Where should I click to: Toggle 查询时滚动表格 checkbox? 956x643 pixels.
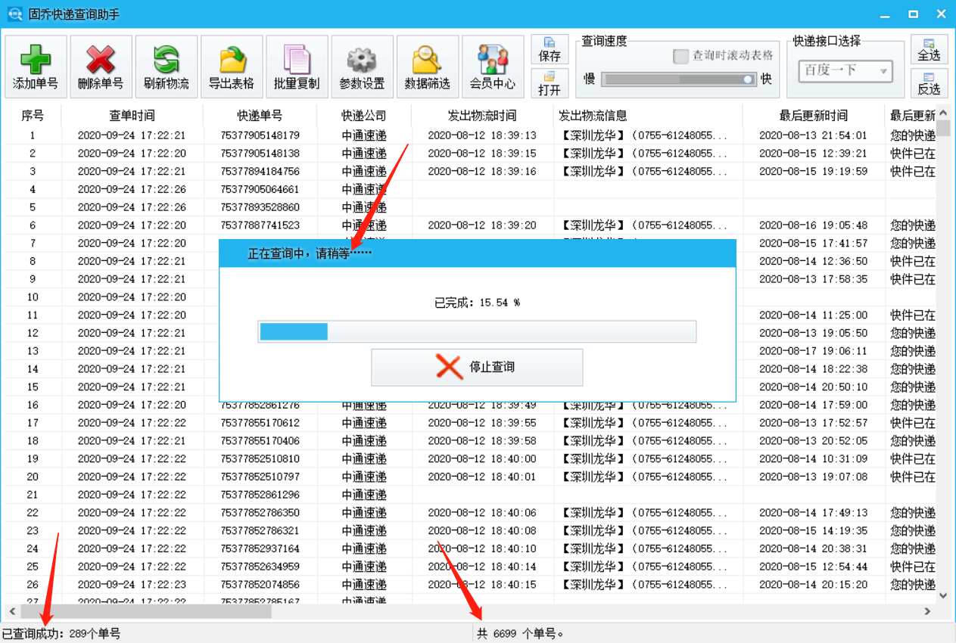(680, 56)
